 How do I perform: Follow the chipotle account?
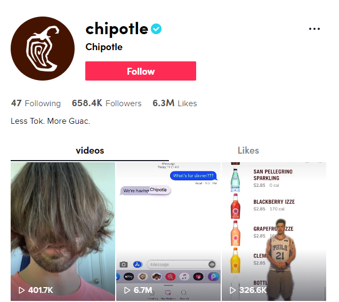141,71
